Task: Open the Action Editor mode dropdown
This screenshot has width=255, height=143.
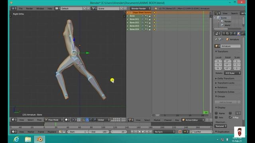Action: [193, 120]
